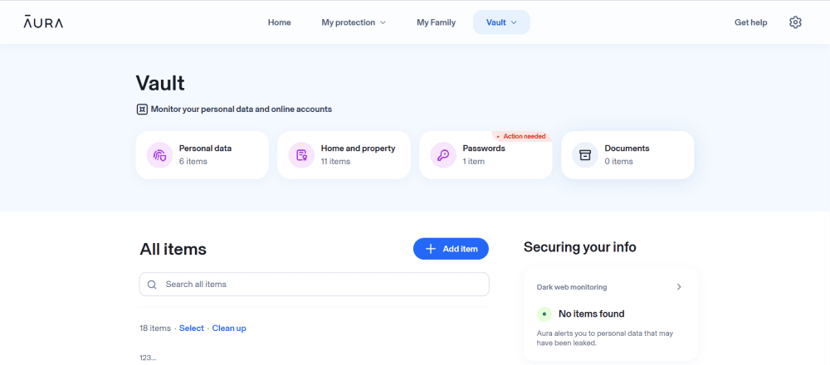Click the Personal data fingerprint icon

(159, 155)
